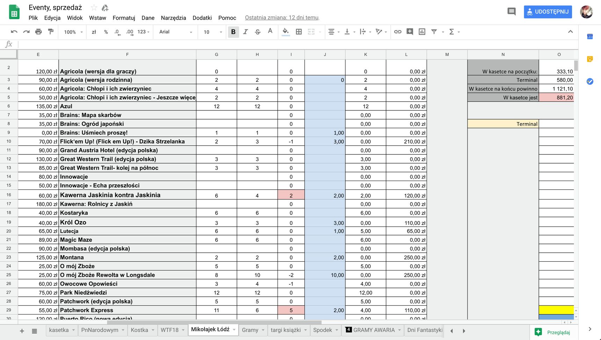
Task: Click the undo arrow icon
Action: click(x=14, y=32)
